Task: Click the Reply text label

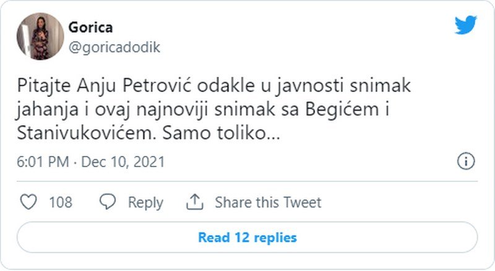Action: [x=145, y=202]
